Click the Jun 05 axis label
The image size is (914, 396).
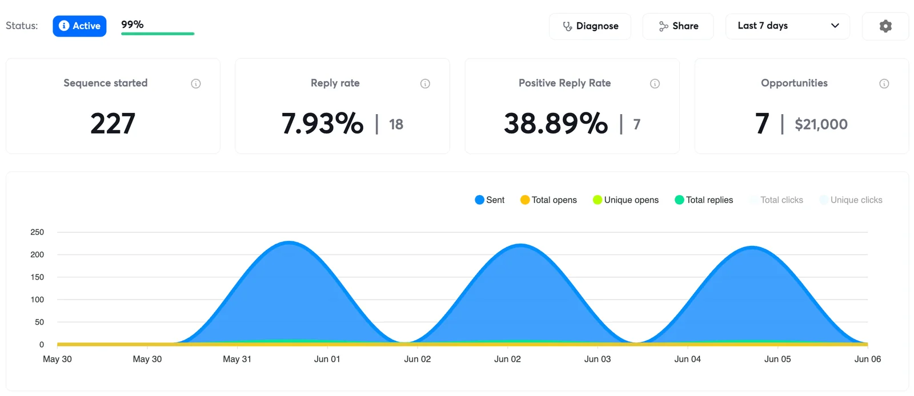[x=777, y=359]
